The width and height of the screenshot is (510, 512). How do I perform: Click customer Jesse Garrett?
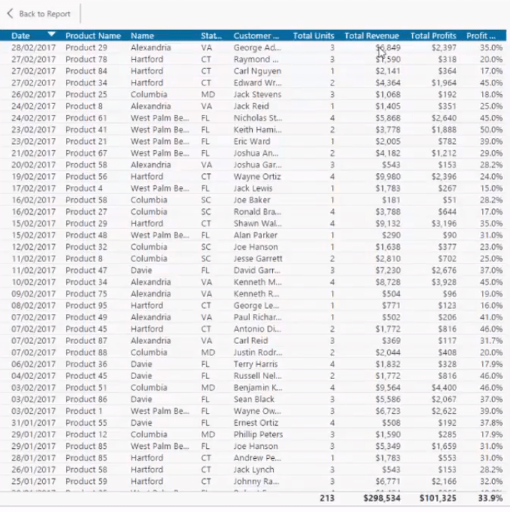click(x=258, y=259)
